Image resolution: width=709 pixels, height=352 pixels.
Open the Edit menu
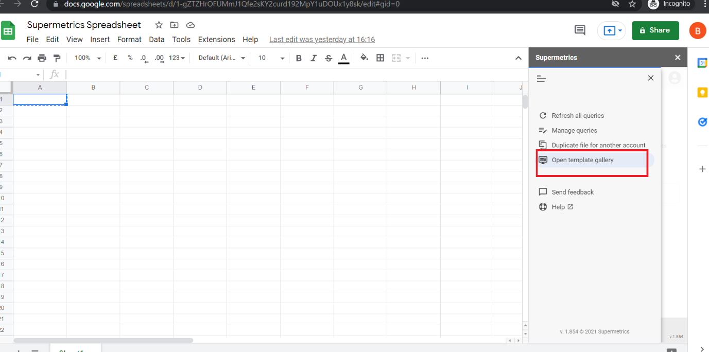click(x=52, y=40)
